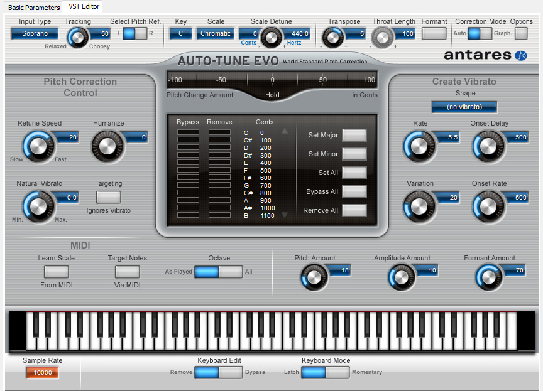Viewport: 543px width, 391px height.
Task: Click the Tracking value 50 field
Action: click(x=101, y=34)
